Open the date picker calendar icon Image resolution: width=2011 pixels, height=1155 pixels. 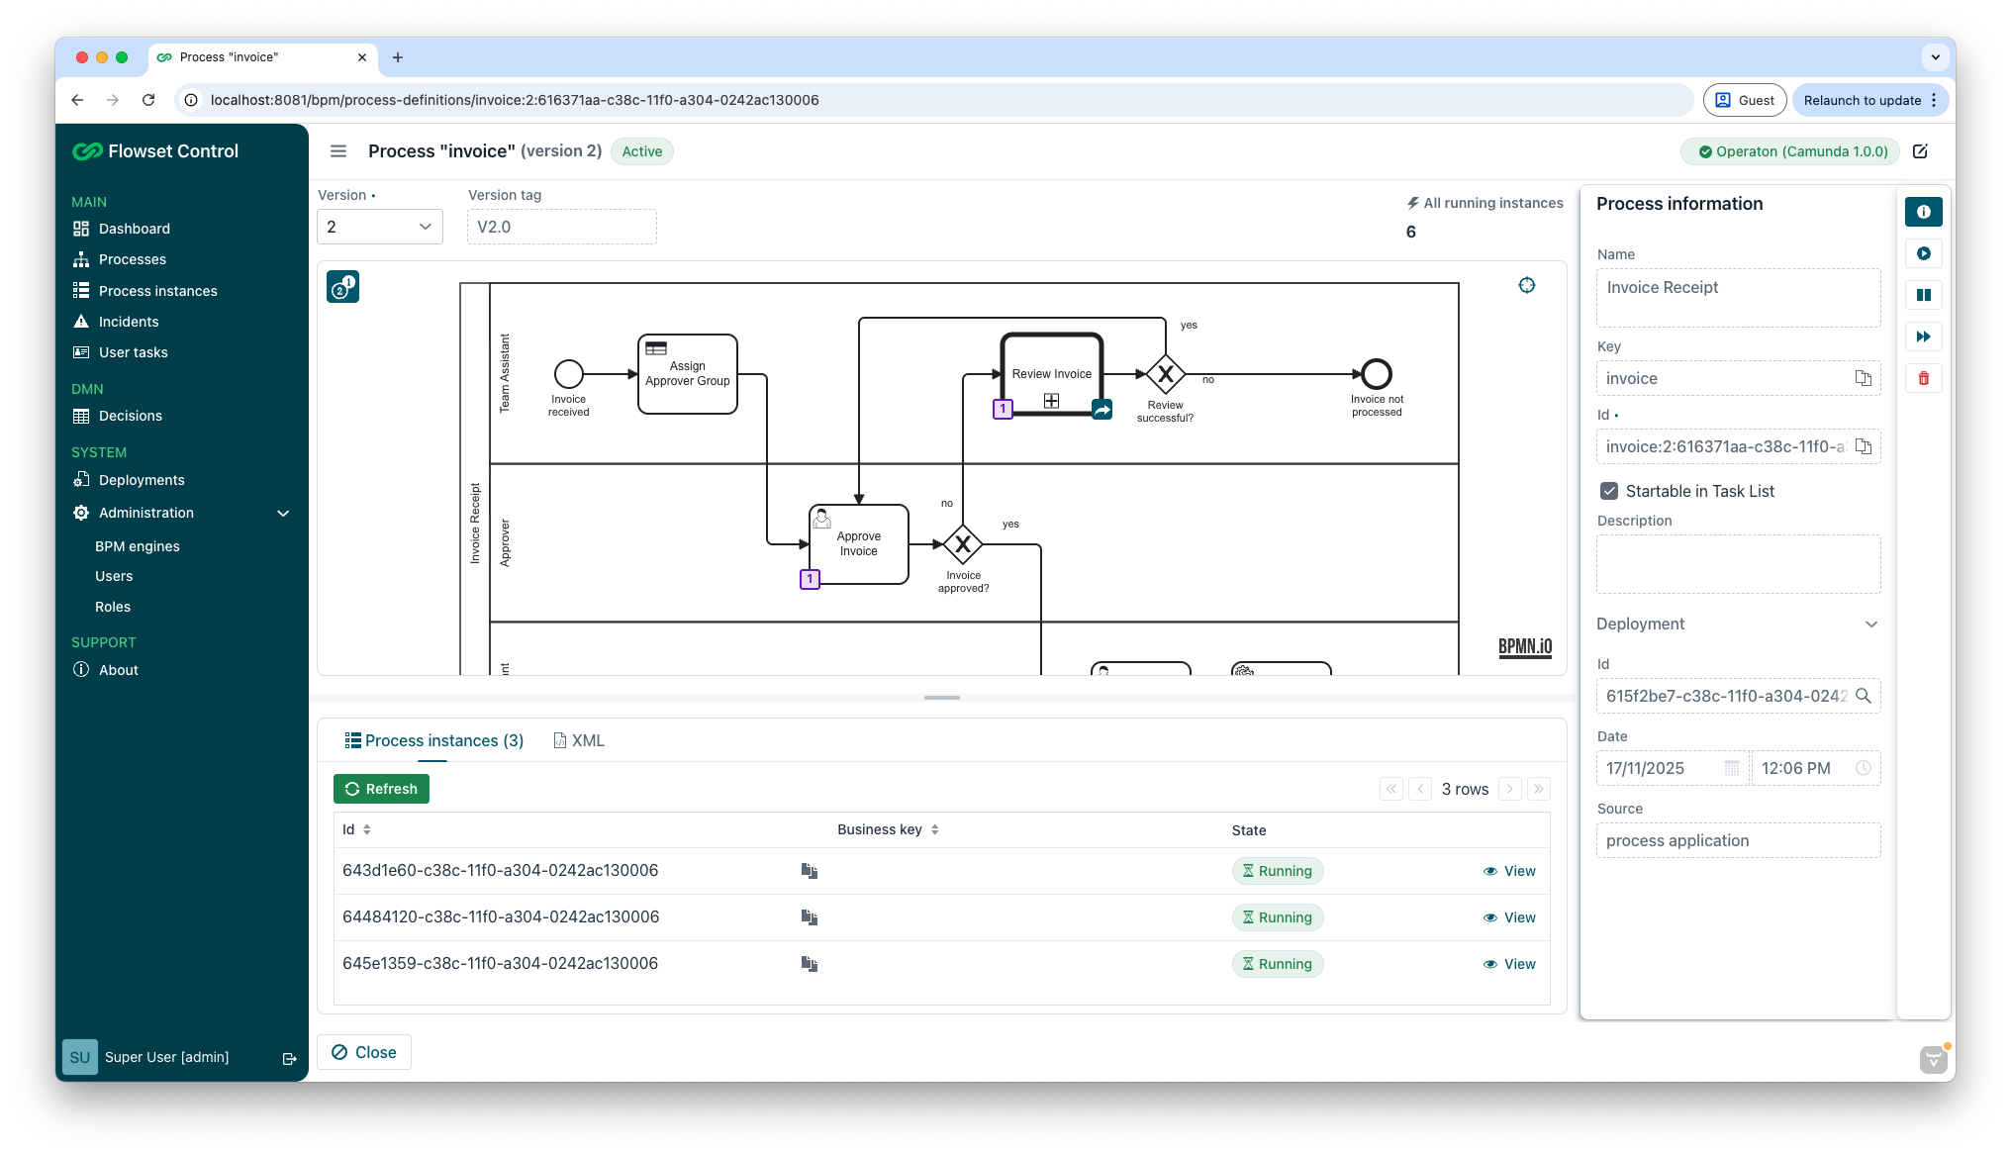click(1733, 768)
